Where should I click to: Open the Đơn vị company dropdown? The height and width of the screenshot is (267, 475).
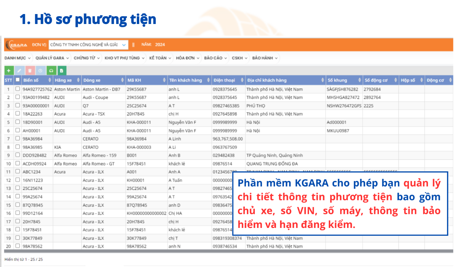(88, 45)
